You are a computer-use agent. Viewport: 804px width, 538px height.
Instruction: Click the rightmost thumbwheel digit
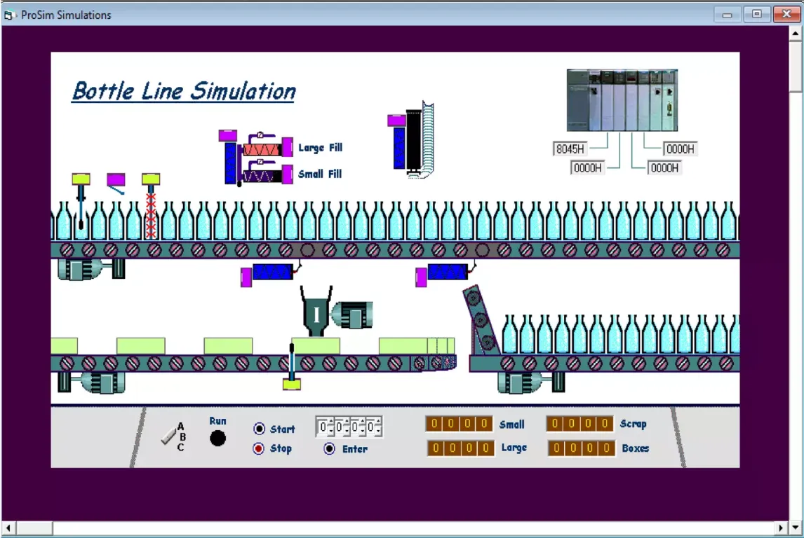point(373,427)
